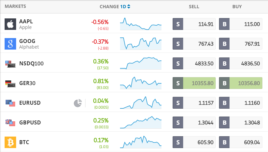Open the 1D change period dropdown
Viewport: 268px width, 152px height.
(125, 7)
